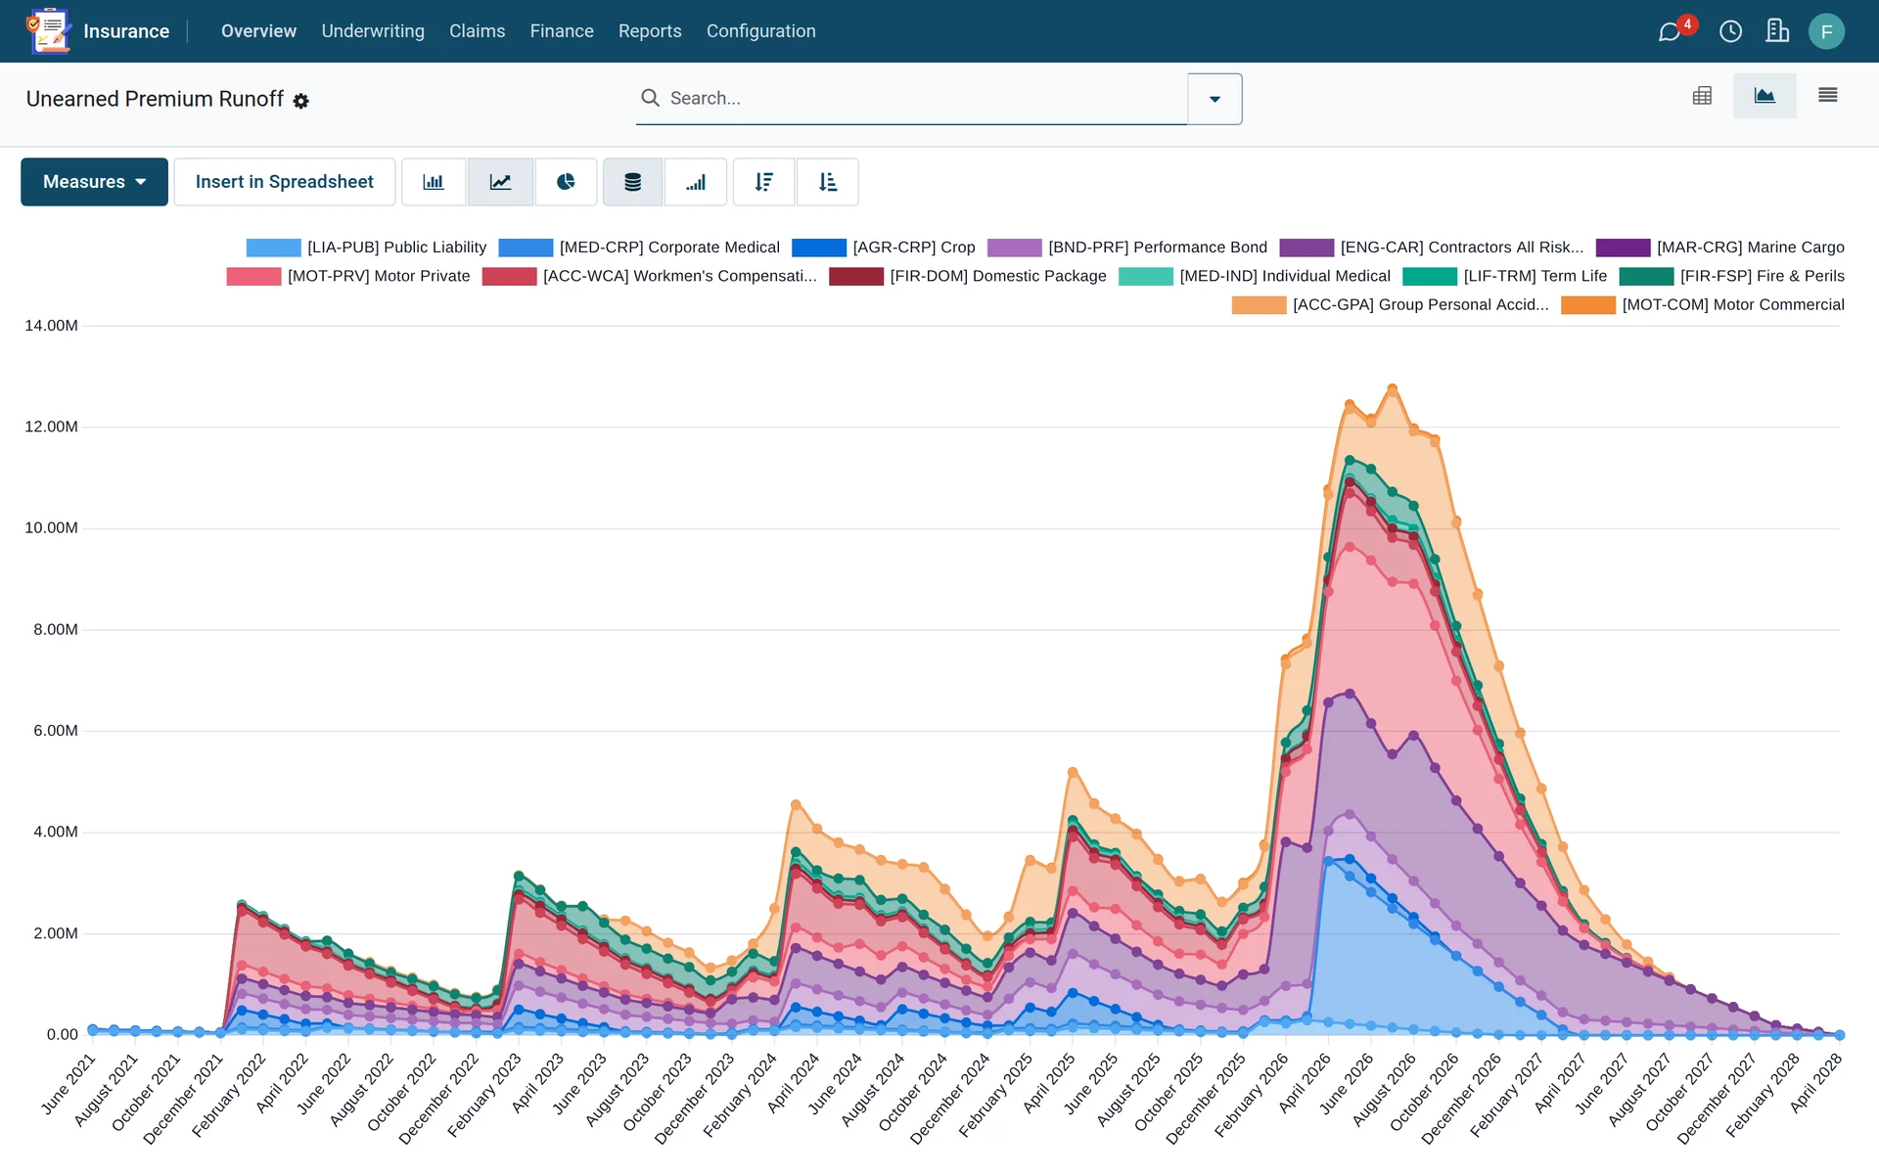Expand the search options dropdown arrow
This screenshot has height=1174, width=1879.
[1214, 99]
